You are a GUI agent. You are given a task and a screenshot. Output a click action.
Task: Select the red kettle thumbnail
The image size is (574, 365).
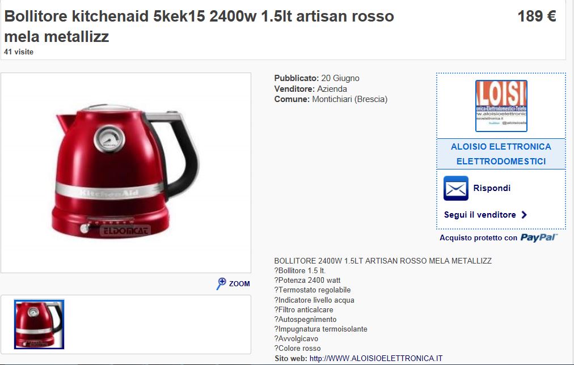tap(39, 324)
